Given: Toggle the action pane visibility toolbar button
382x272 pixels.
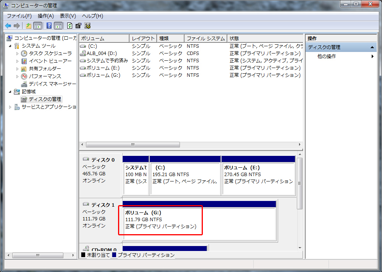Looking at the screenshot, I should coord(58,26).
